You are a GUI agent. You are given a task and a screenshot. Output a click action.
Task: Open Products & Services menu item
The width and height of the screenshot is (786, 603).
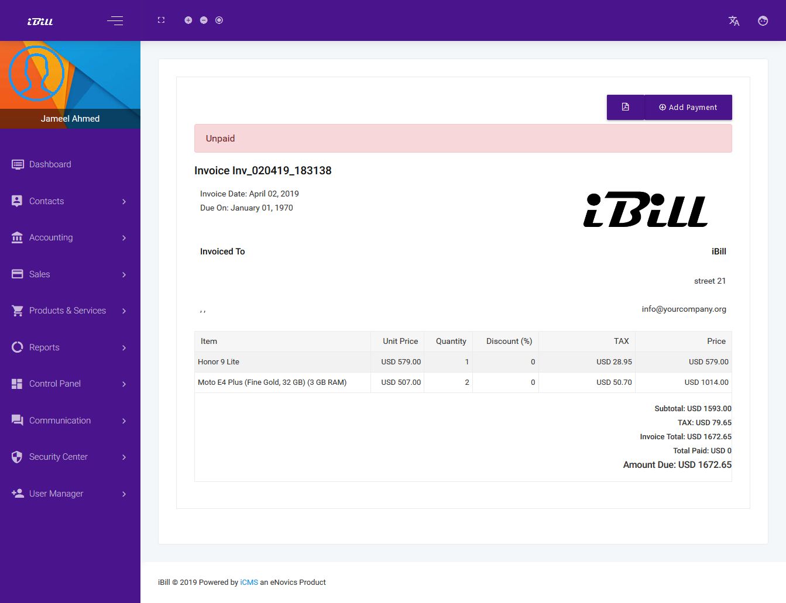[70, 311]
